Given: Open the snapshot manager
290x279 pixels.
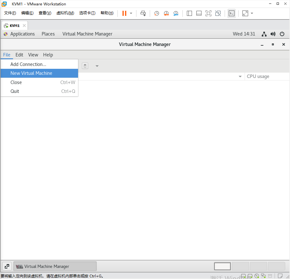Looking at the screenshot, I should pos(176,13).
